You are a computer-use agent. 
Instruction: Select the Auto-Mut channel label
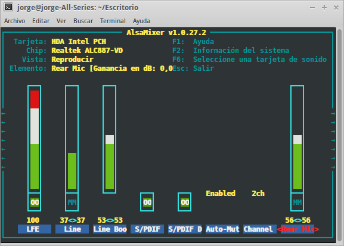[222, 229]
